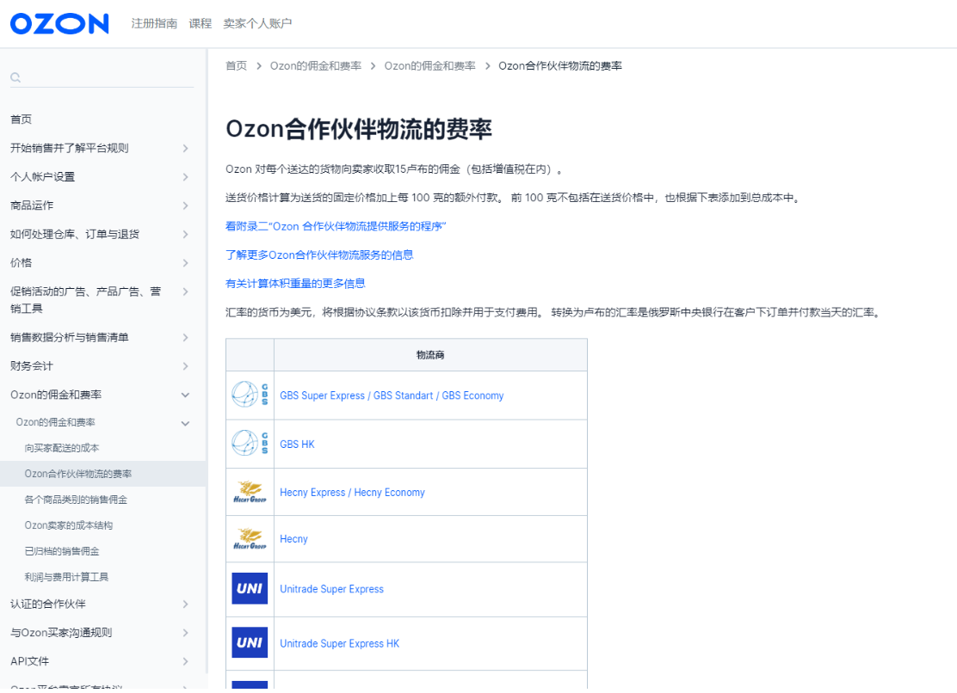The image size is (957, 693).
Task: Open 课程 from the top menu
Action: click(x=200, y=23)
